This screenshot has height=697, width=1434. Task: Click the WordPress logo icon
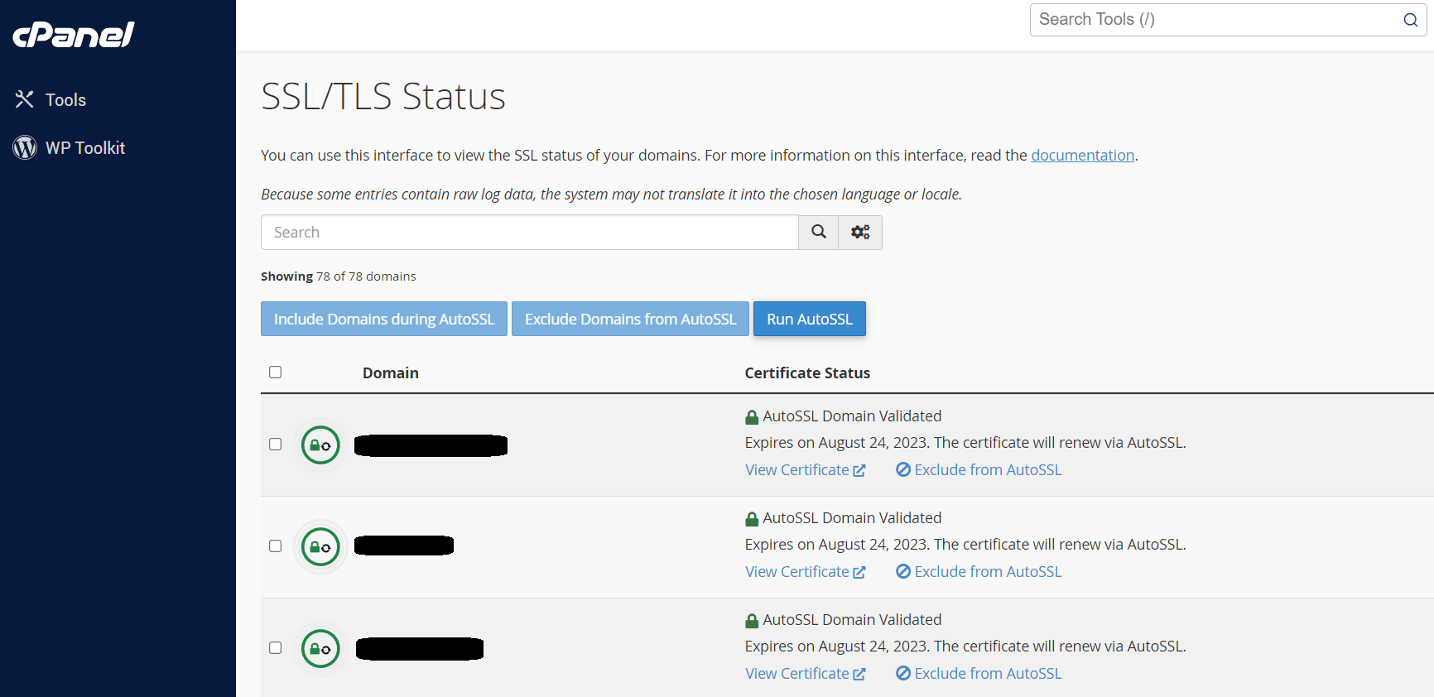coord(25,147)
